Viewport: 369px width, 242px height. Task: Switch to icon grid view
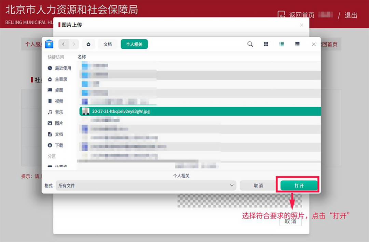[266, 44]
